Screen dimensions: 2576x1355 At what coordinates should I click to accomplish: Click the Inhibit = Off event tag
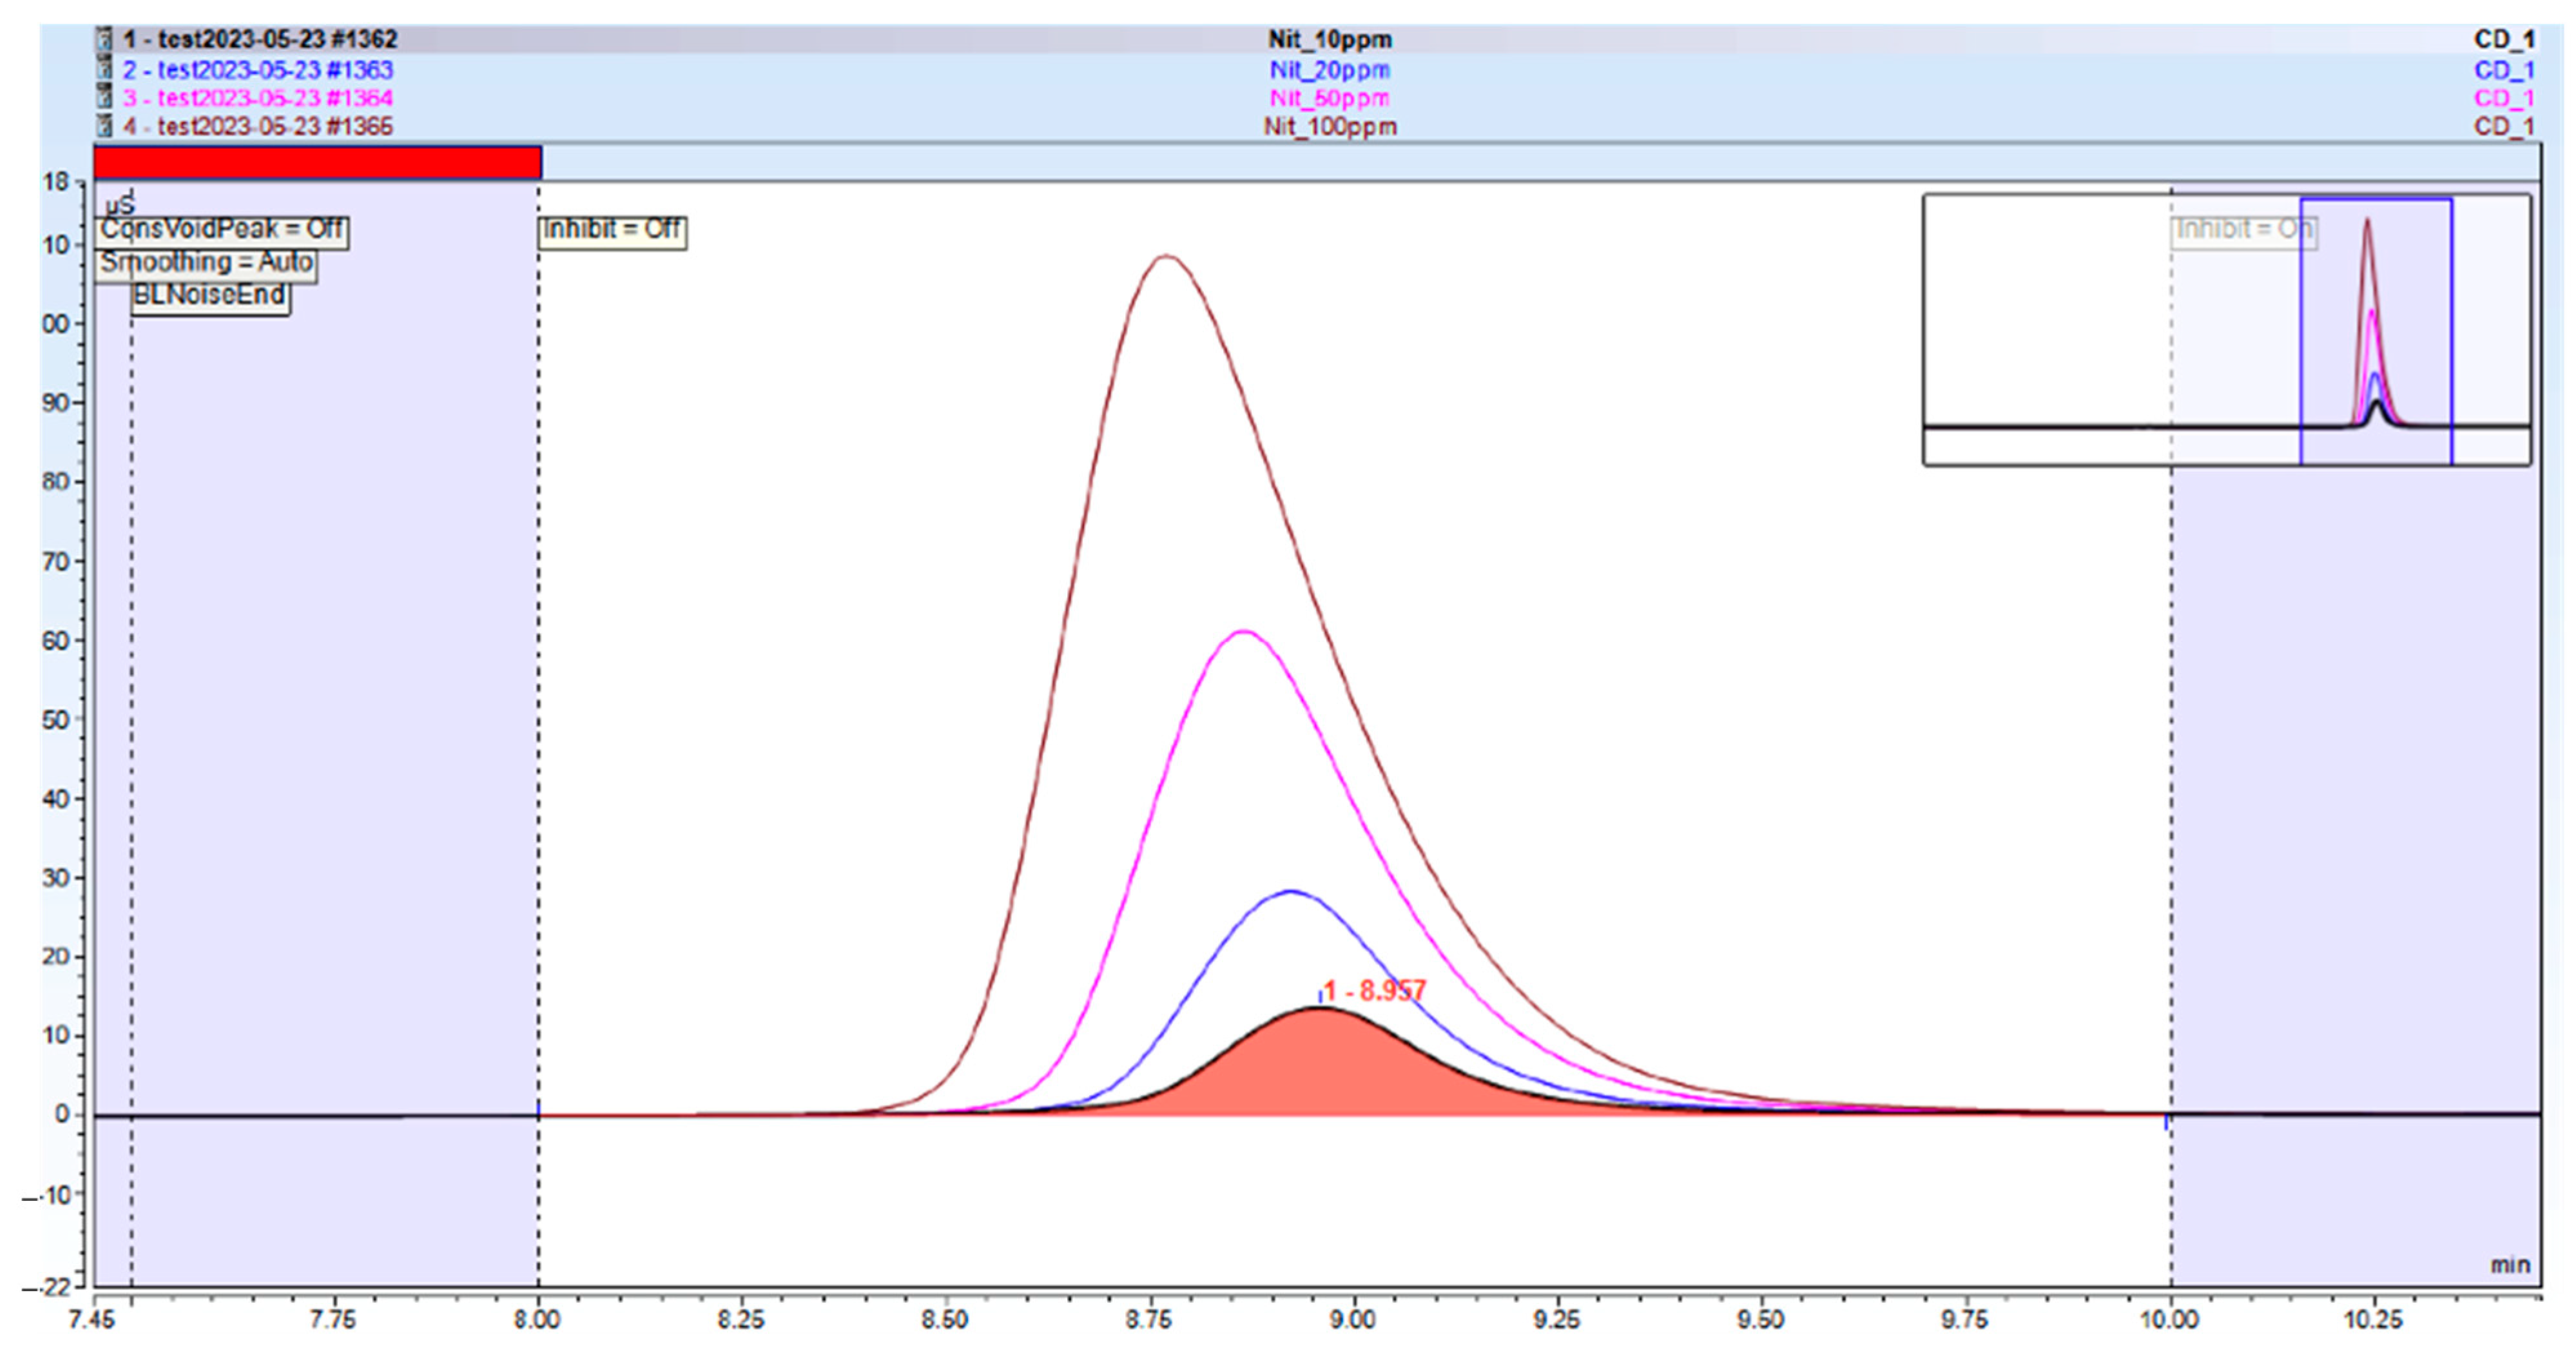(x=612, y=230)
